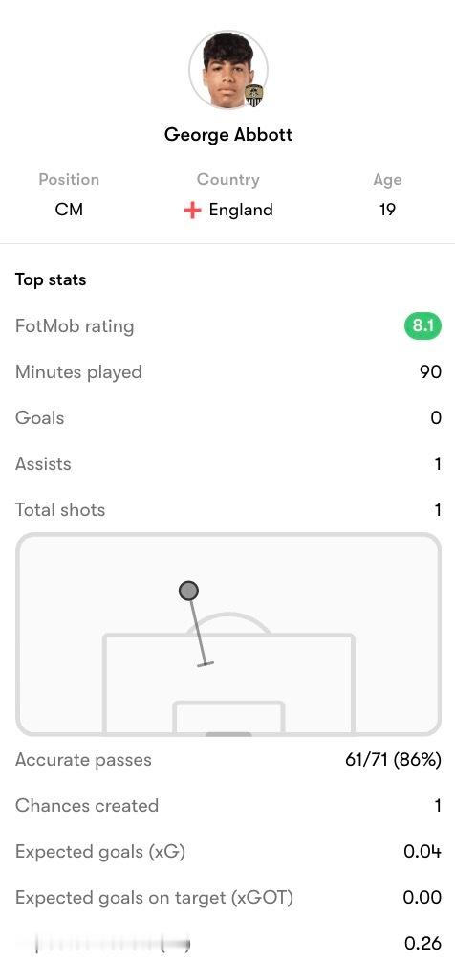Image resolution: width=455 pixels, height=961 pixels.
Task: Click the goal mouth on the shot map
Action: (x=228, y=733)
